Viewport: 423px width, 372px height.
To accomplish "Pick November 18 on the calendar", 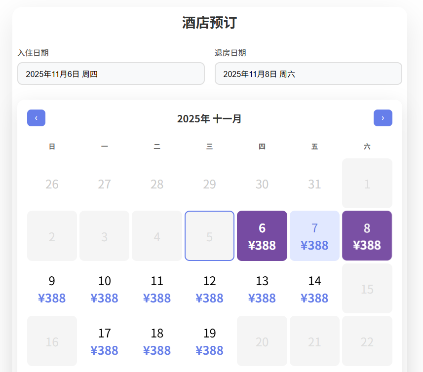I will coord(157,341).
